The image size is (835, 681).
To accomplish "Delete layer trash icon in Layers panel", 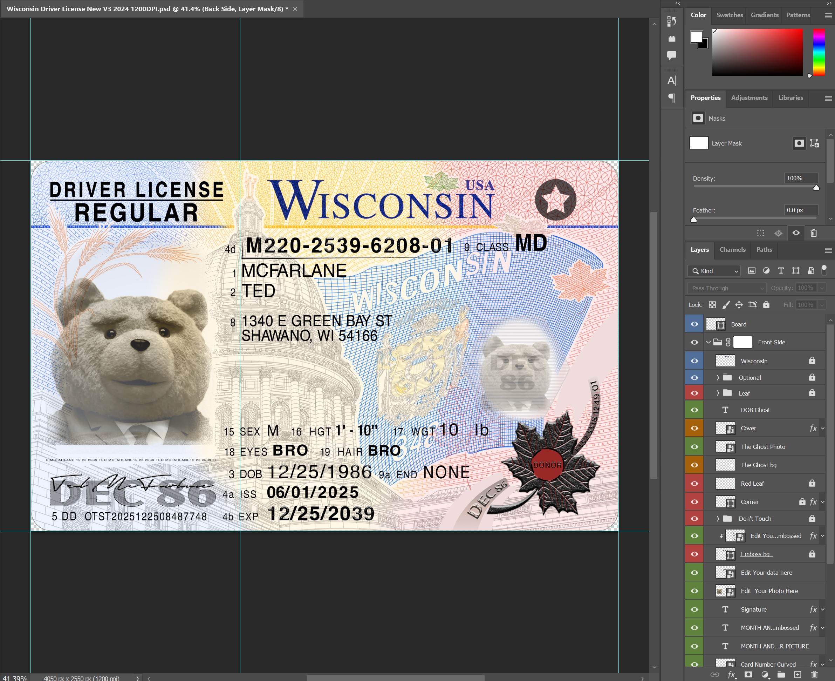I will (814, 675).
